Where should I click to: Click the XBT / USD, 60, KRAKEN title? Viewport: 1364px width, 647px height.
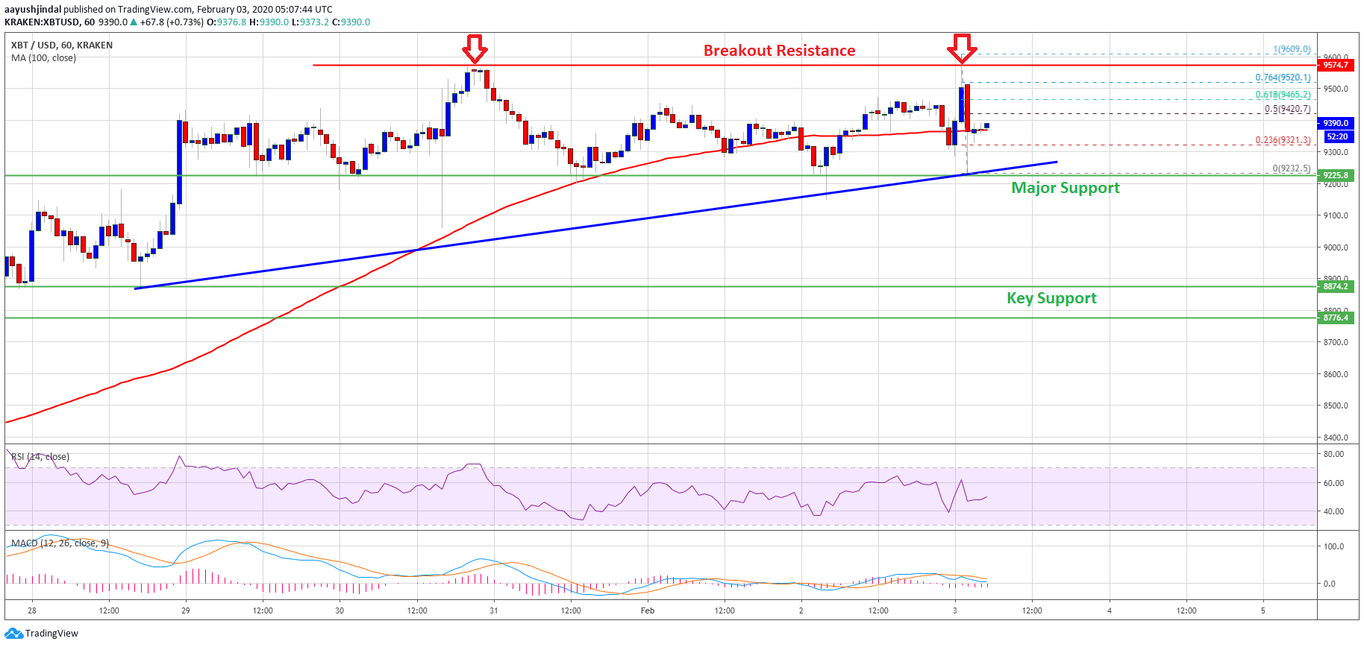point(62,45)
